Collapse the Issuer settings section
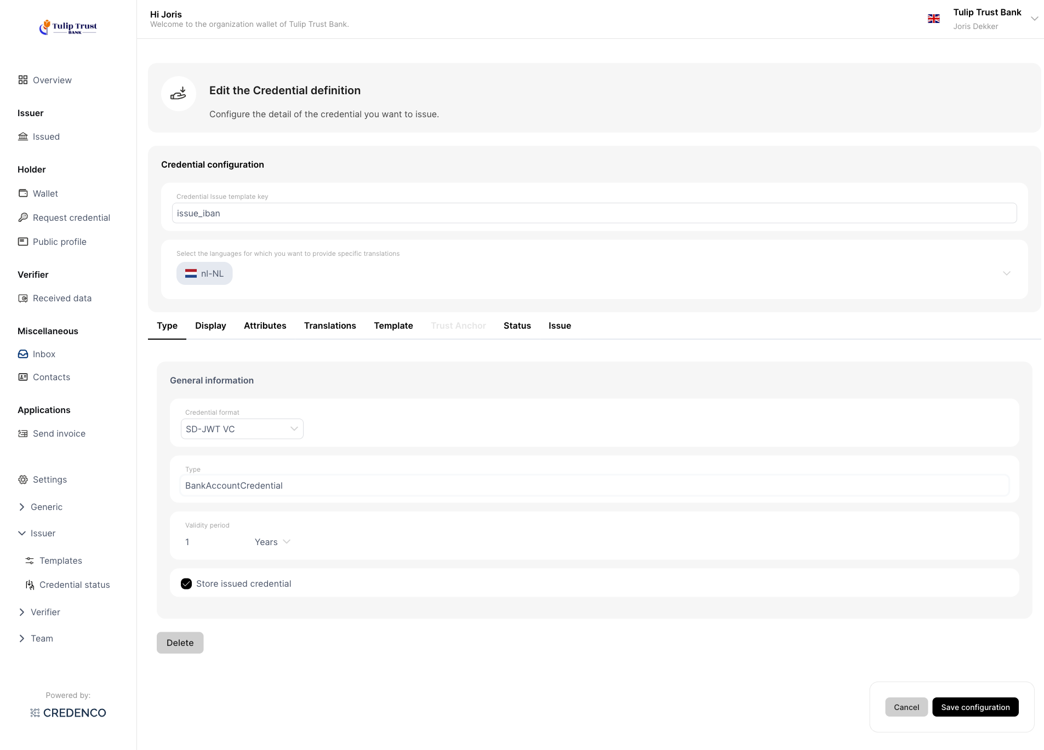 (22, 533)
